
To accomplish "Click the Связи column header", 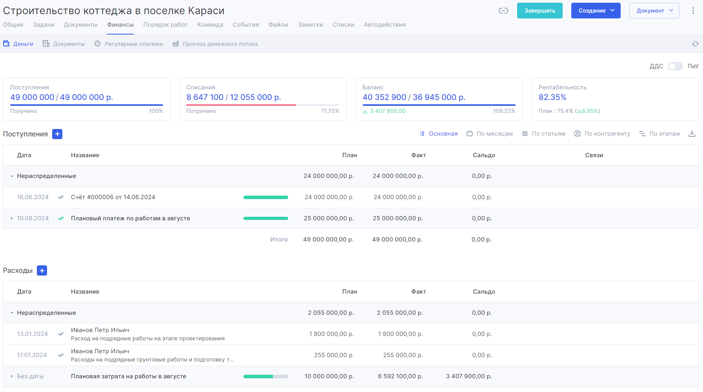I will [594, 155].
